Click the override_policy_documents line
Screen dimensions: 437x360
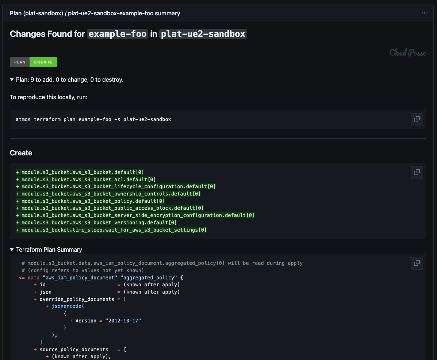coord(80,299)
